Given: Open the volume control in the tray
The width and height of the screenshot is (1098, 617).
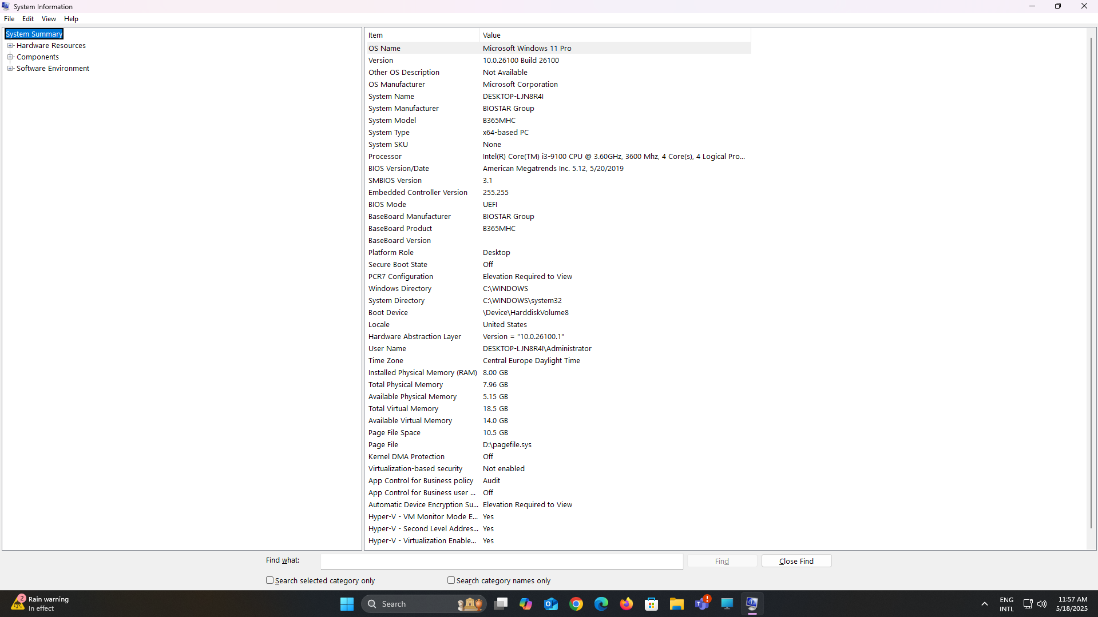Looking at the screenshot, I should pyautogui.click(x=1042, y=604).
